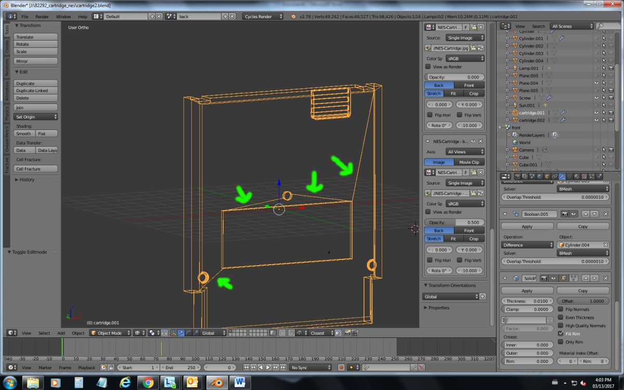Open Object Mode dropdown

point(110,333)
